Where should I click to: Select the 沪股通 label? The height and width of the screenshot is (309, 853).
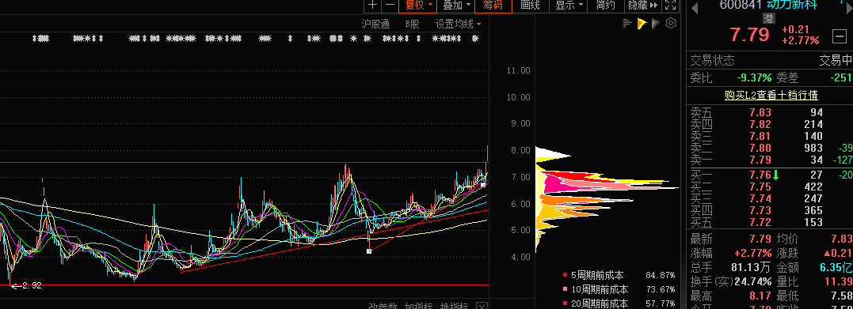click(x=376, y=24)
